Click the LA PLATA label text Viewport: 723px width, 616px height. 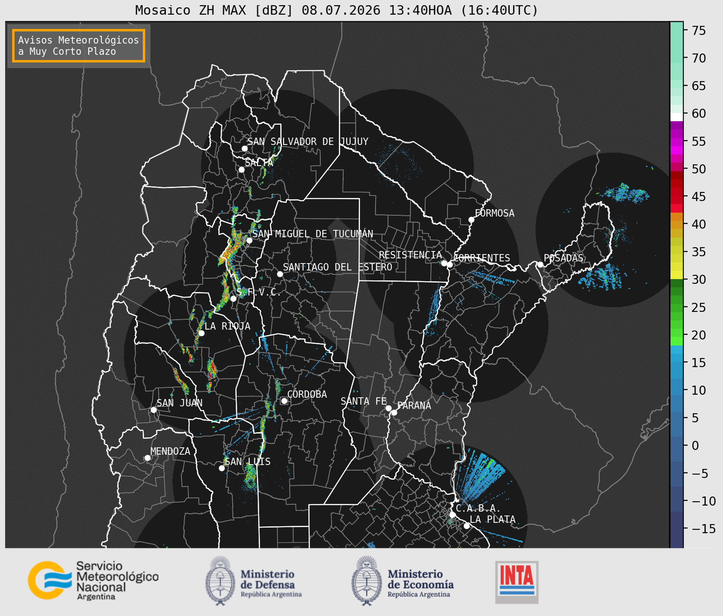coord(492,519)
